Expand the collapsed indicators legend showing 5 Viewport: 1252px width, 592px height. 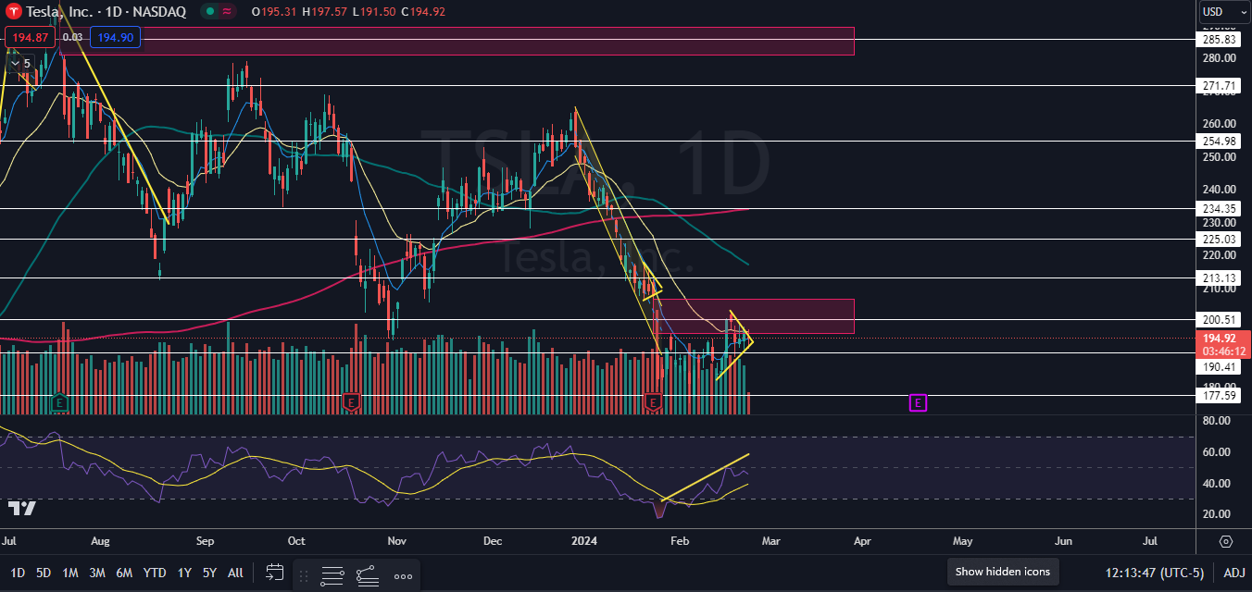[20, 63]
